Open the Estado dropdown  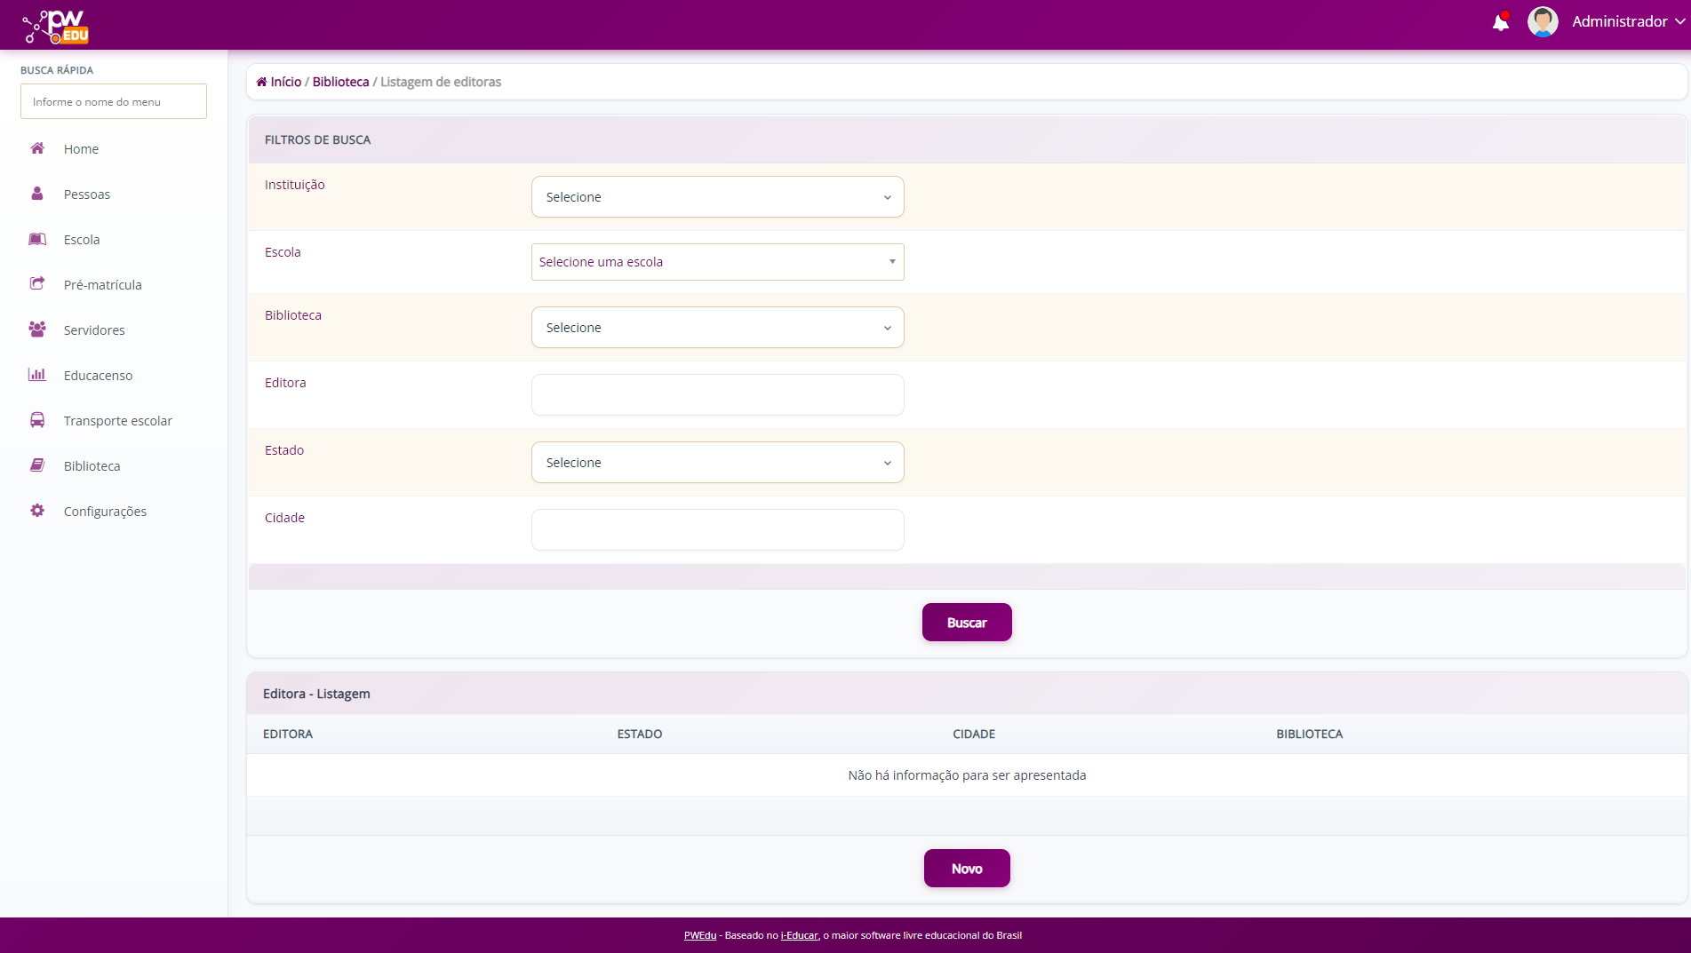coord(717,463)
